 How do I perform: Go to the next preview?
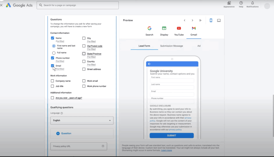click(192, 20)
